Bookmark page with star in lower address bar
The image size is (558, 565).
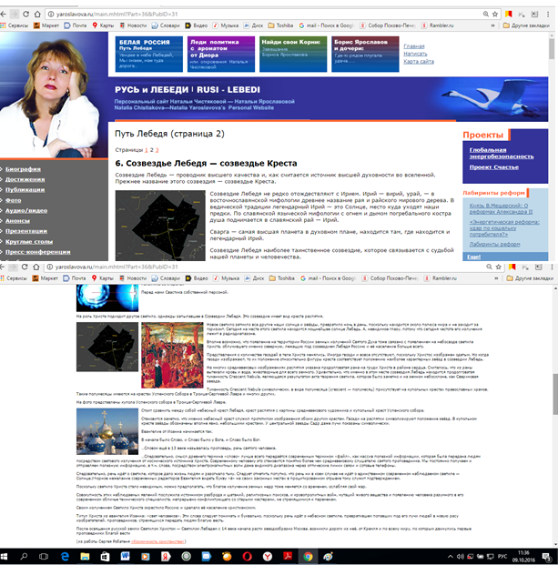(499, 267)
